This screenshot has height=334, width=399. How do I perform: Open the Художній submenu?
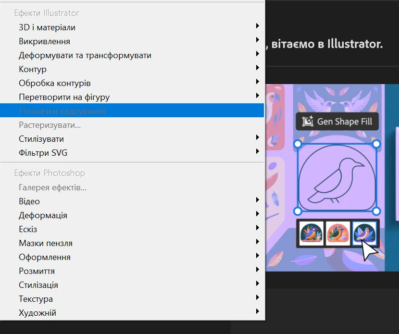[132, 313]
